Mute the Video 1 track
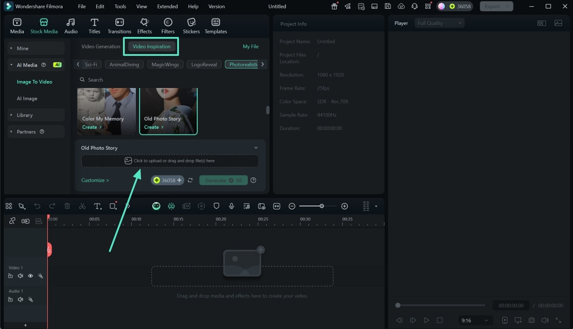573x329 pixels. [x=20, y=276]
